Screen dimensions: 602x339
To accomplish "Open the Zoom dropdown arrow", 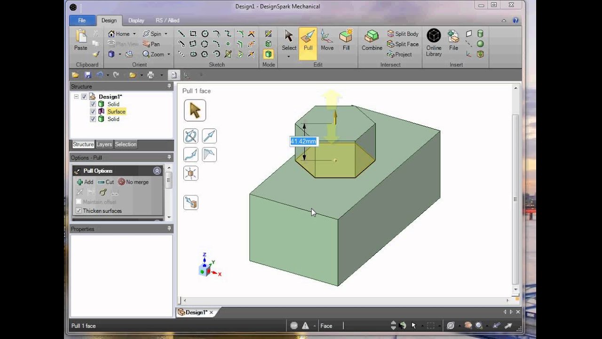I will [168, 55].
